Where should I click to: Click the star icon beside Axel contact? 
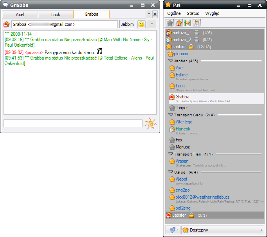[x=172, y=68]
